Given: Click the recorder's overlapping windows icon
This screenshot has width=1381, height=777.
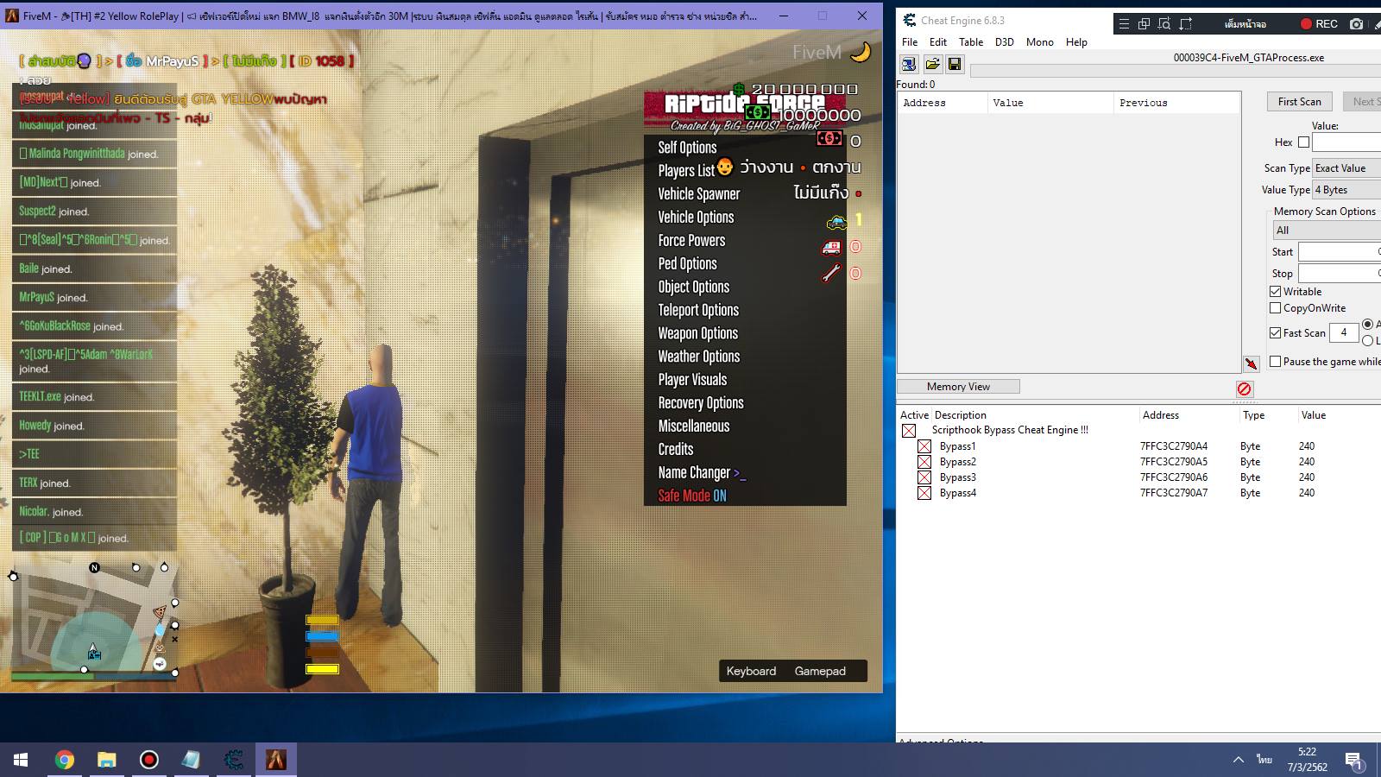Looking at the screenshot, I should pos(1144,24).
